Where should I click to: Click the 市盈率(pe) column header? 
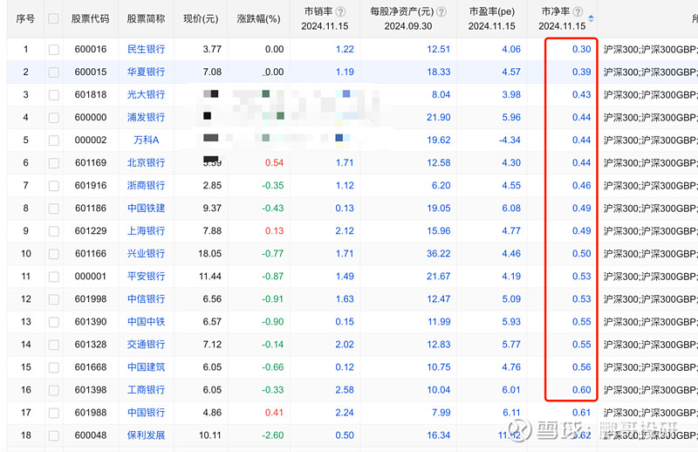click(x=492, y=12)
